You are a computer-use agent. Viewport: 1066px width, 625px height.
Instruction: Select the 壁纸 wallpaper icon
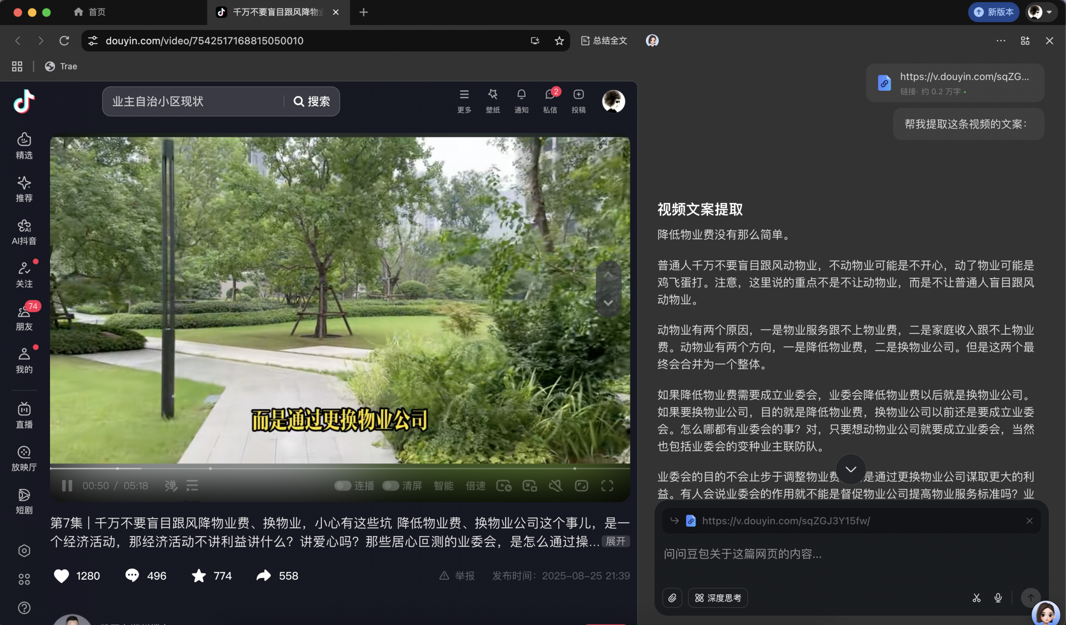(x=493, y=101)
